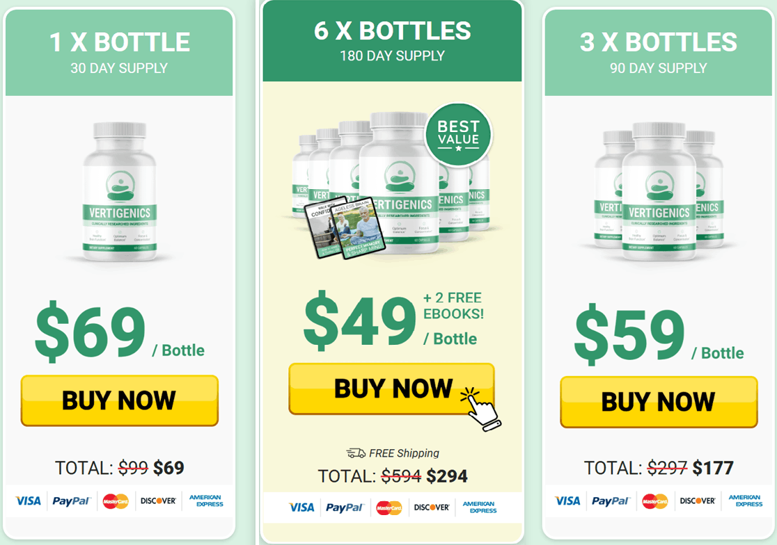Viewport: 777px width, 545px height.
Task: Click BUY NOW for the 3 bottles package
Action: point(659,402)
